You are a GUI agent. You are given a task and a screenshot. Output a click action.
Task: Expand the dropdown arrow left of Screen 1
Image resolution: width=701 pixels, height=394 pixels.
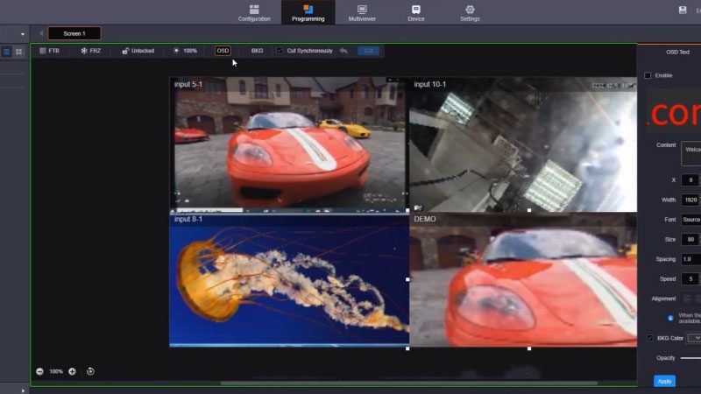click(23, 34)
